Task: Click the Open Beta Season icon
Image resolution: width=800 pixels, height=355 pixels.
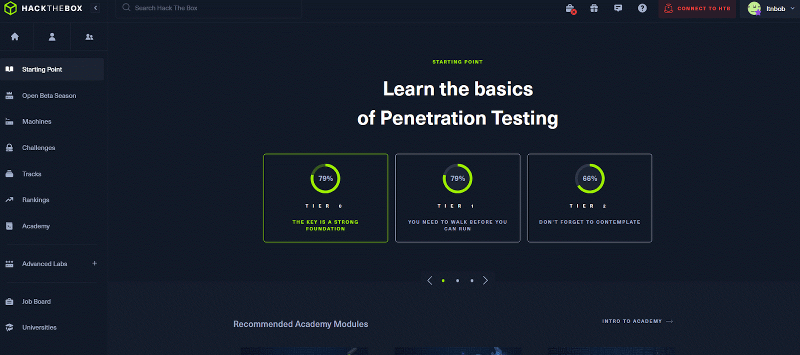Action: pos(9,95)
